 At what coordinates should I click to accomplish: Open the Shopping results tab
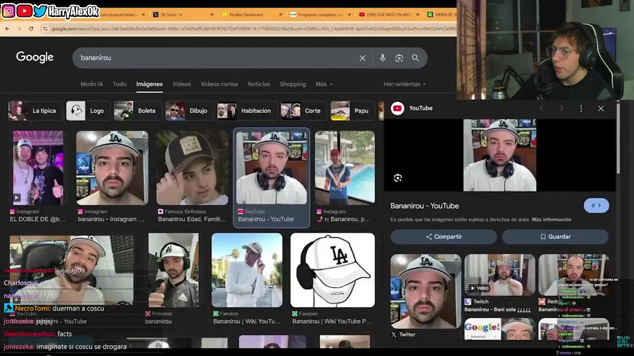pyautogui.click(x=293, y=84)
